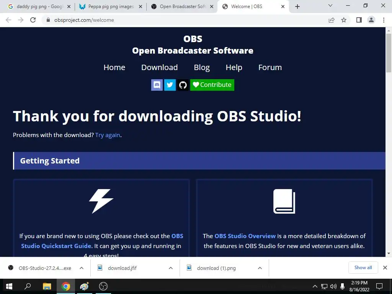Share this page via share icon
This screenshot has height=294, width=392.
tap(332, 20)
